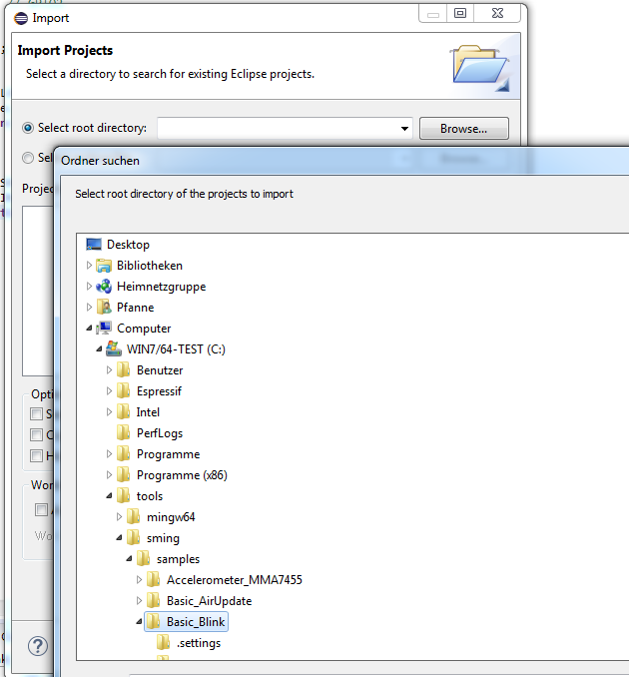Select the Accelerometer_MMA7455 label

click(x=235, y=580)
